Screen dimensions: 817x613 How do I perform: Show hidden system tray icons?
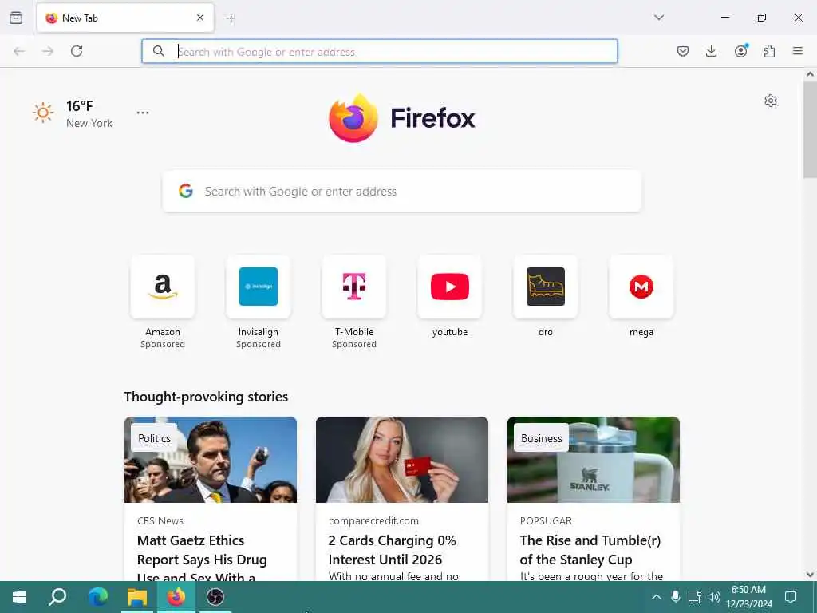coord(657,597)
